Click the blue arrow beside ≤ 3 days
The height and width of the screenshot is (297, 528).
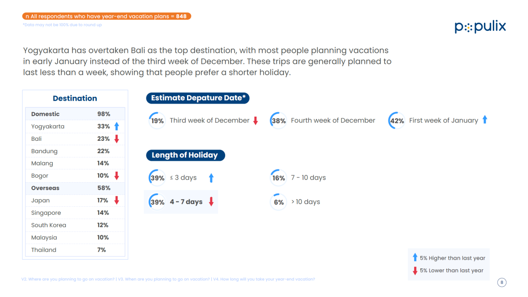(211, 178)
